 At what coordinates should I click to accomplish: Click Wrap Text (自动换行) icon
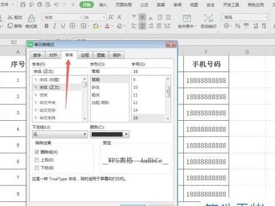pos(209,18)
